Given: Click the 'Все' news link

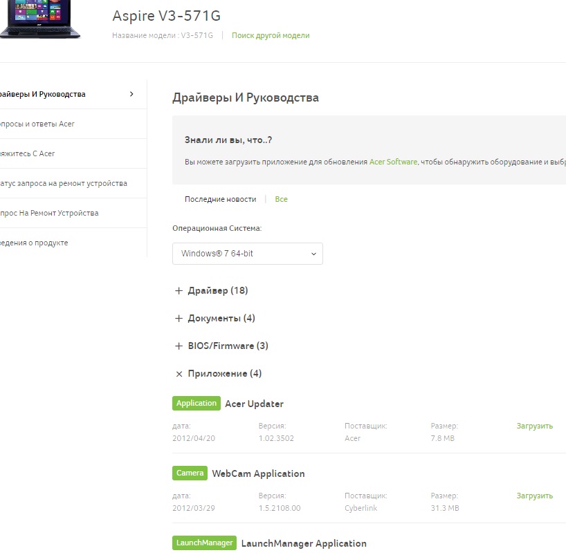Looking at the screenshot, I should [x=281, y=199].
